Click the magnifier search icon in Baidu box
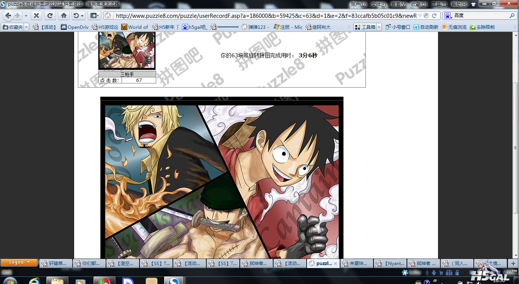The width and height of the screenshot is (519, 284). (x=512, y=16)
